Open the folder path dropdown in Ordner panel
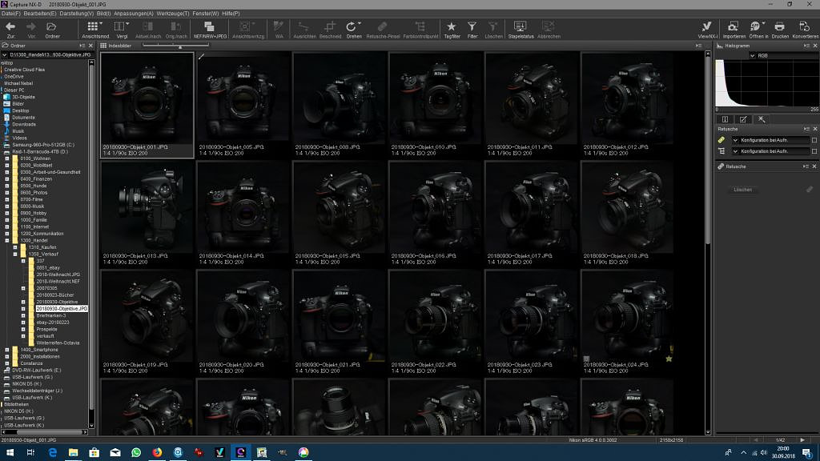Image resolution: width=820 pixels, height=461 pixels. 5,54
